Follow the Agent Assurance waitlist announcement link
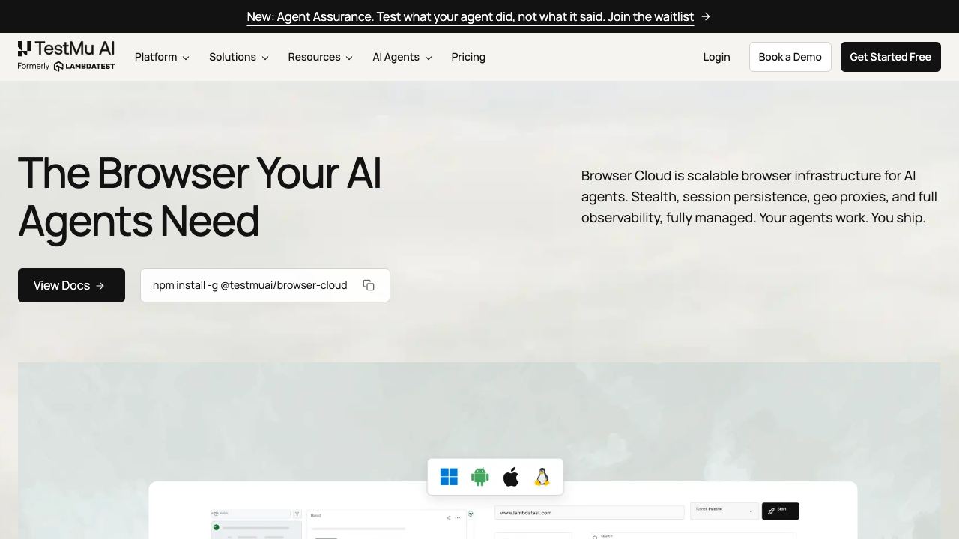 point(471,16)
